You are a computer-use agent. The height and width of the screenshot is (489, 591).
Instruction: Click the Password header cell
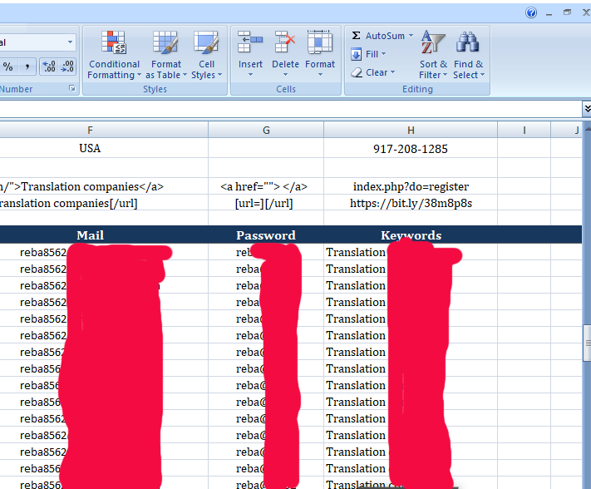point(266,235)
